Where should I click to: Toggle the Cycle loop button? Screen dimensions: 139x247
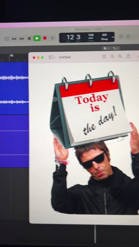click(x=52, y=38)
